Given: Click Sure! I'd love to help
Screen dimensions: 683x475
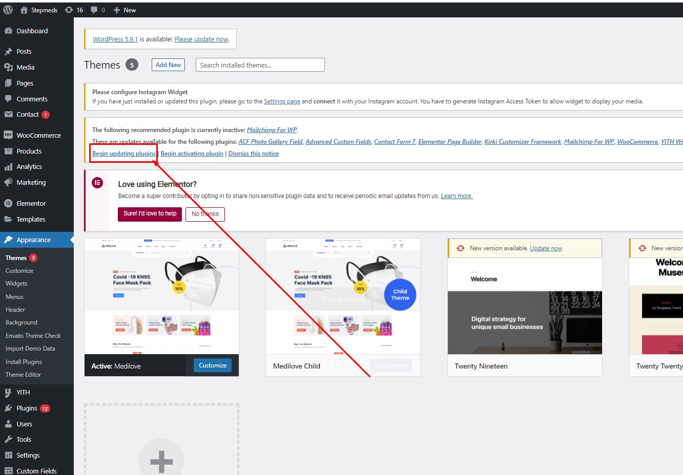Looking at the screenshot, I should (x=150, y=214).
